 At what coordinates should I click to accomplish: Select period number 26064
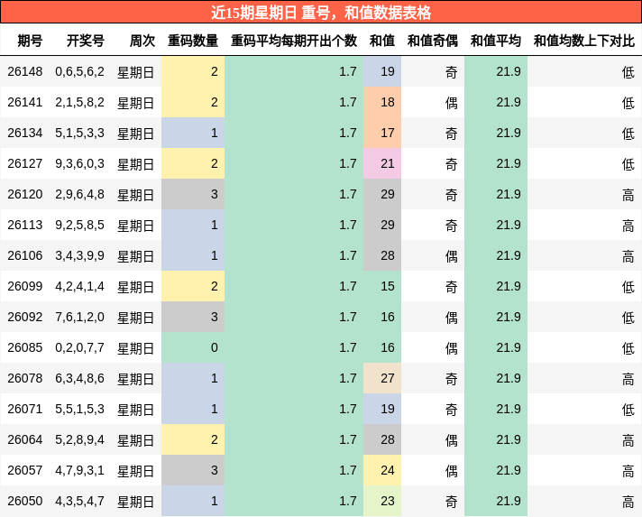pos(25,439)
